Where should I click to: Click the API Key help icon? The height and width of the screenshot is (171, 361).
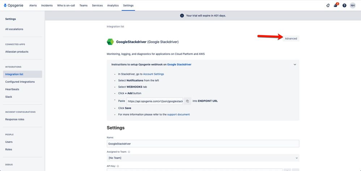pyautogui.click(x=118, y=166)
